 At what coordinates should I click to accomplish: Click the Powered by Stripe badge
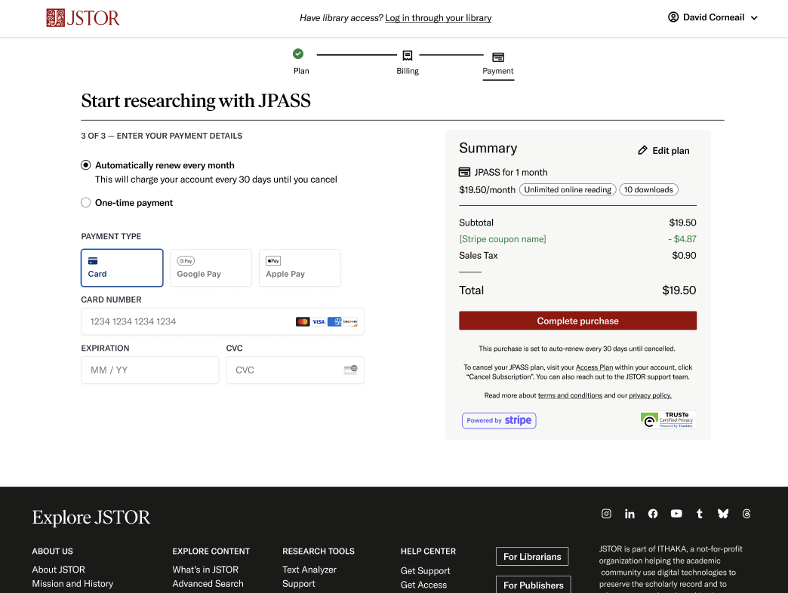499,420
